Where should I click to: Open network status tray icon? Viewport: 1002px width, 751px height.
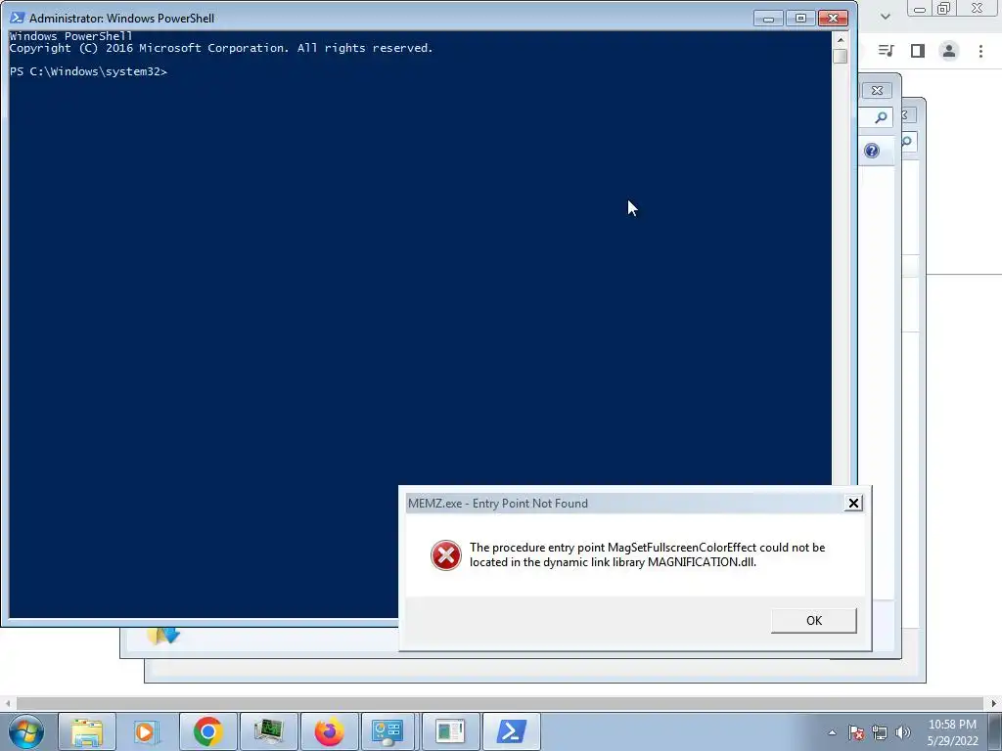click(880, 732)
